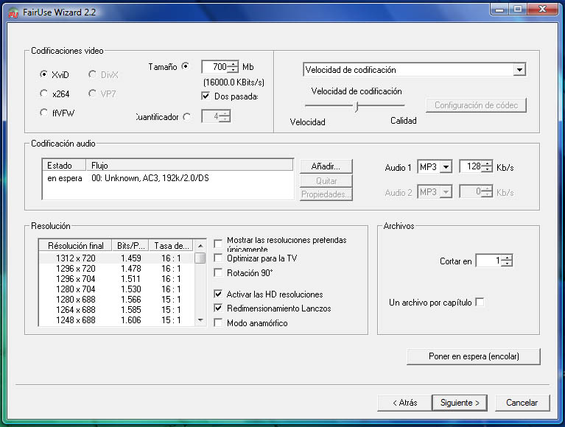
Task: Open the Audio 1 MP3 format dropdown
Action: coord(446,167)
